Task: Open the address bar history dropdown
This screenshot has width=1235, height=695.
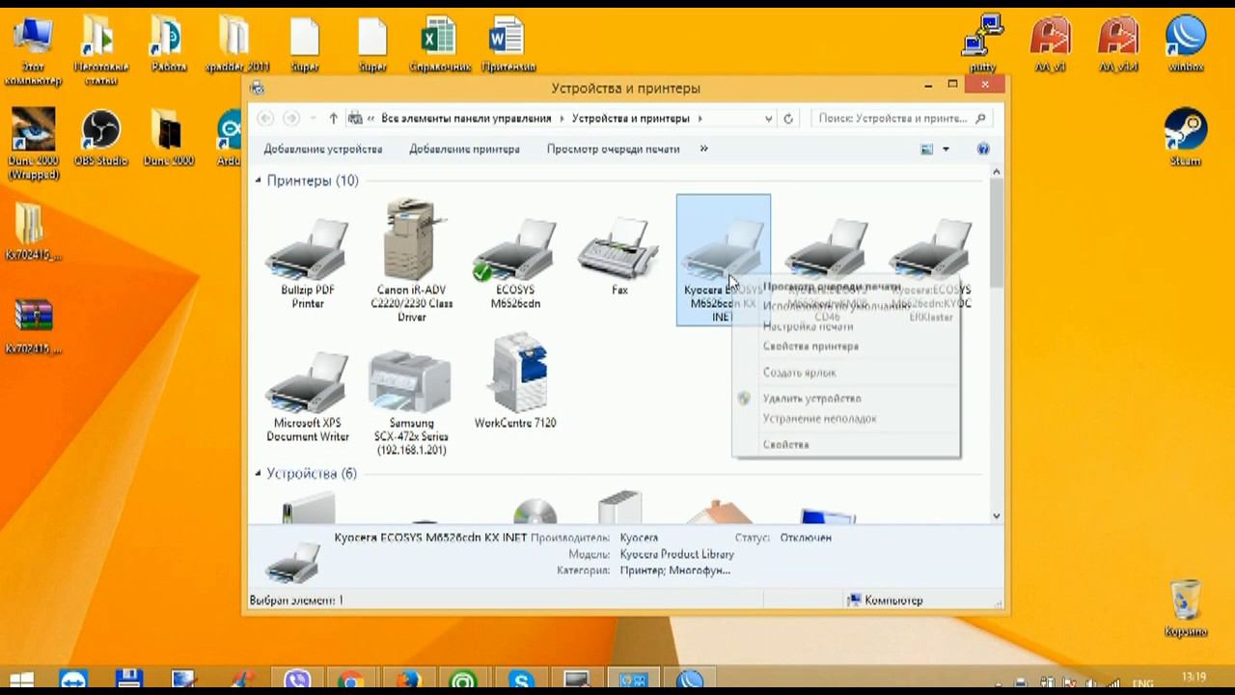Action: click(x=768, y=119)
